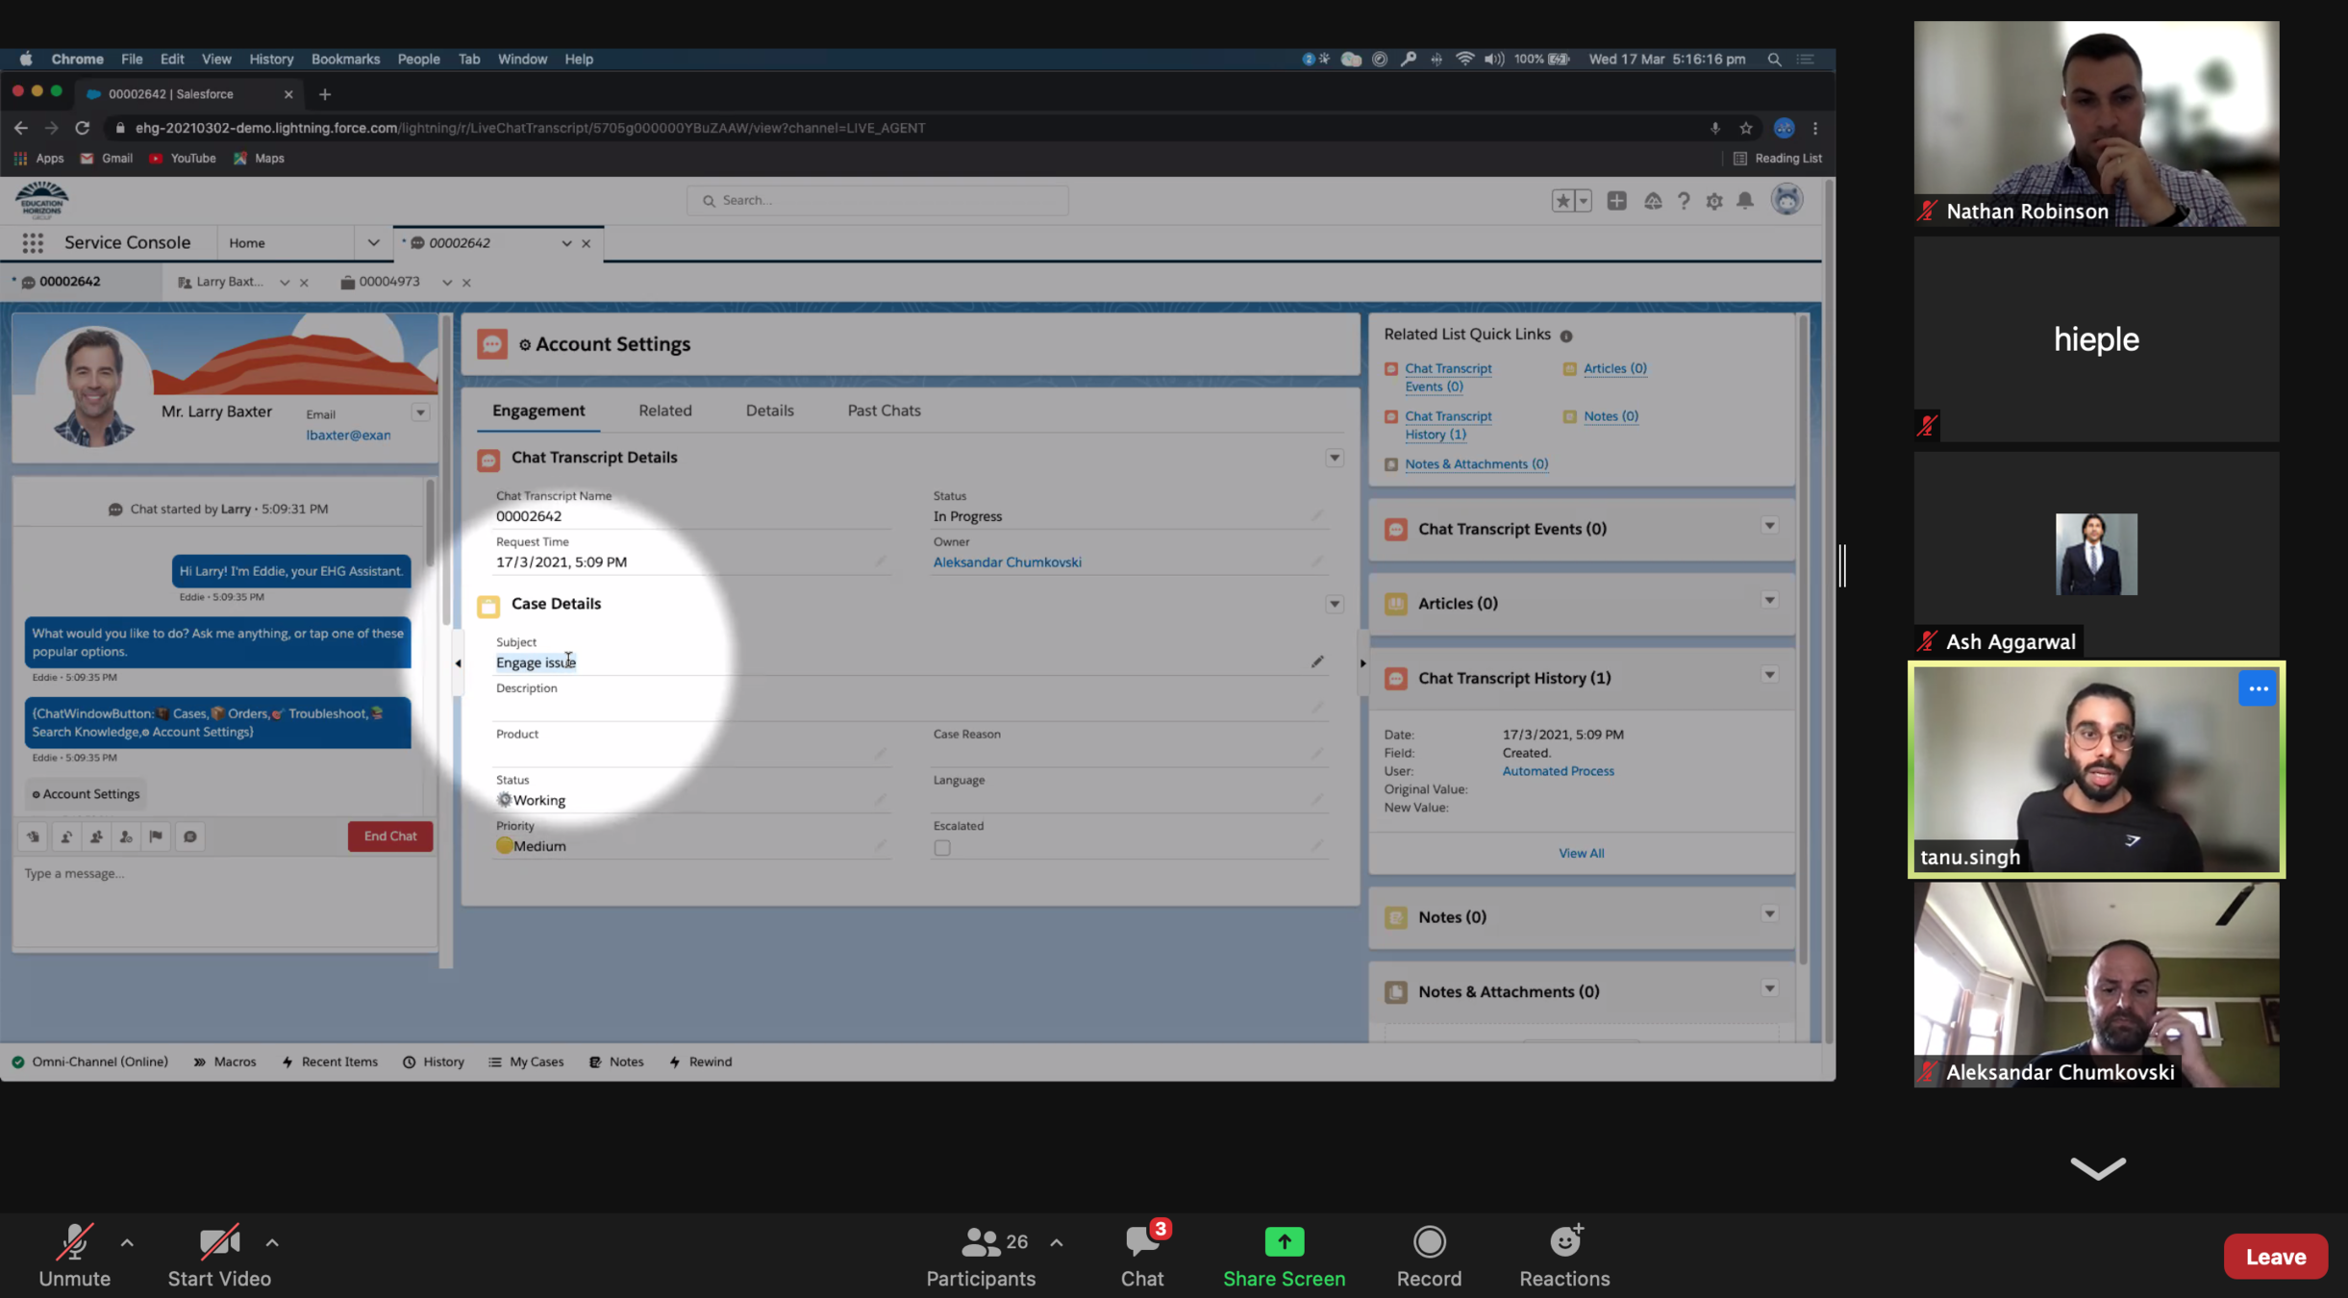Collapse the Chat Transcript History section dropdown
The height and width of the screenshot is (1298, 2348).
point(1769,676)
